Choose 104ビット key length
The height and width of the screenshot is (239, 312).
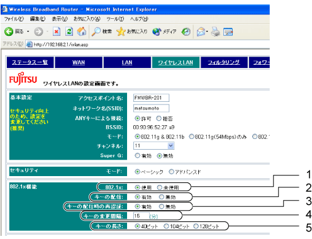tap(166, 226)
